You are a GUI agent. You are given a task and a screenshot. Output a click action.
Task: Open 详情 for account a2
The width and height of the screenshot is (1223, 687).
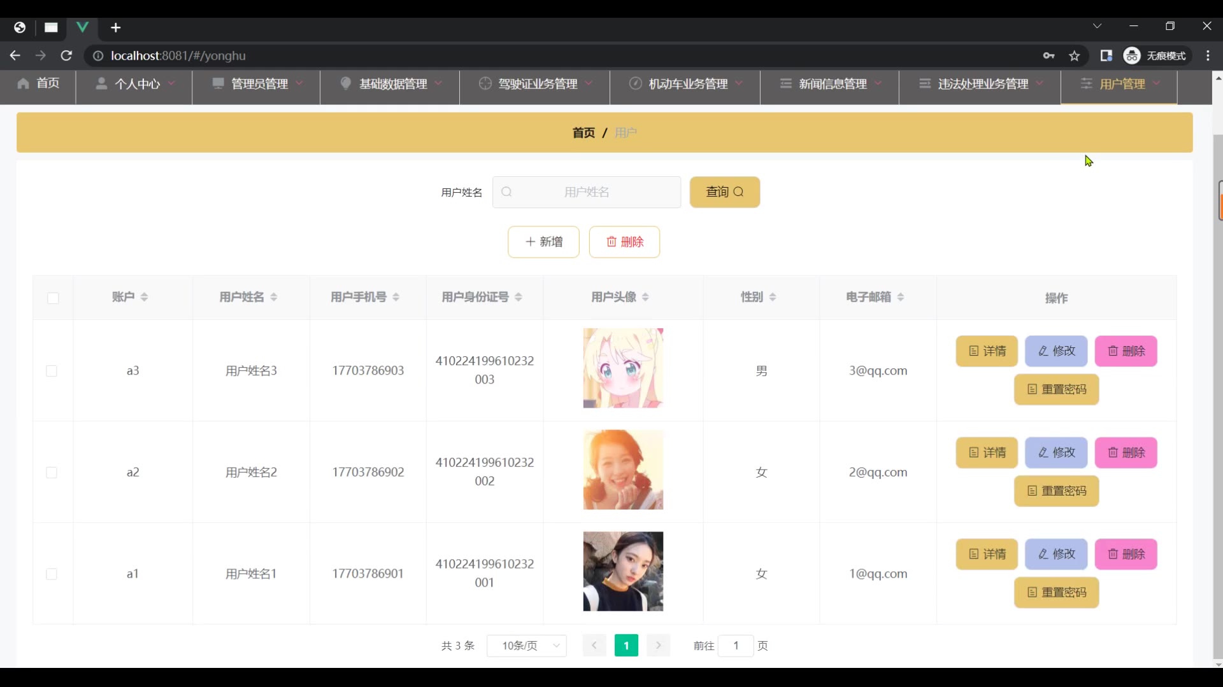(x=987, y=453)
